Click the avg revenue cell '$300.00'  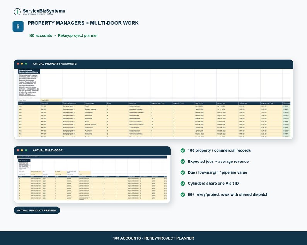(x=271, y=118)
